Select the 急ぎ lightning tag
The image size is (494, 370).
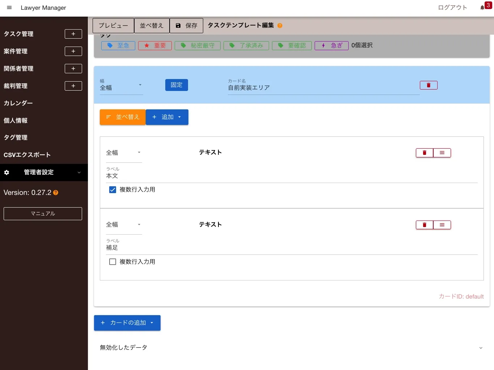tap(332, 45)
